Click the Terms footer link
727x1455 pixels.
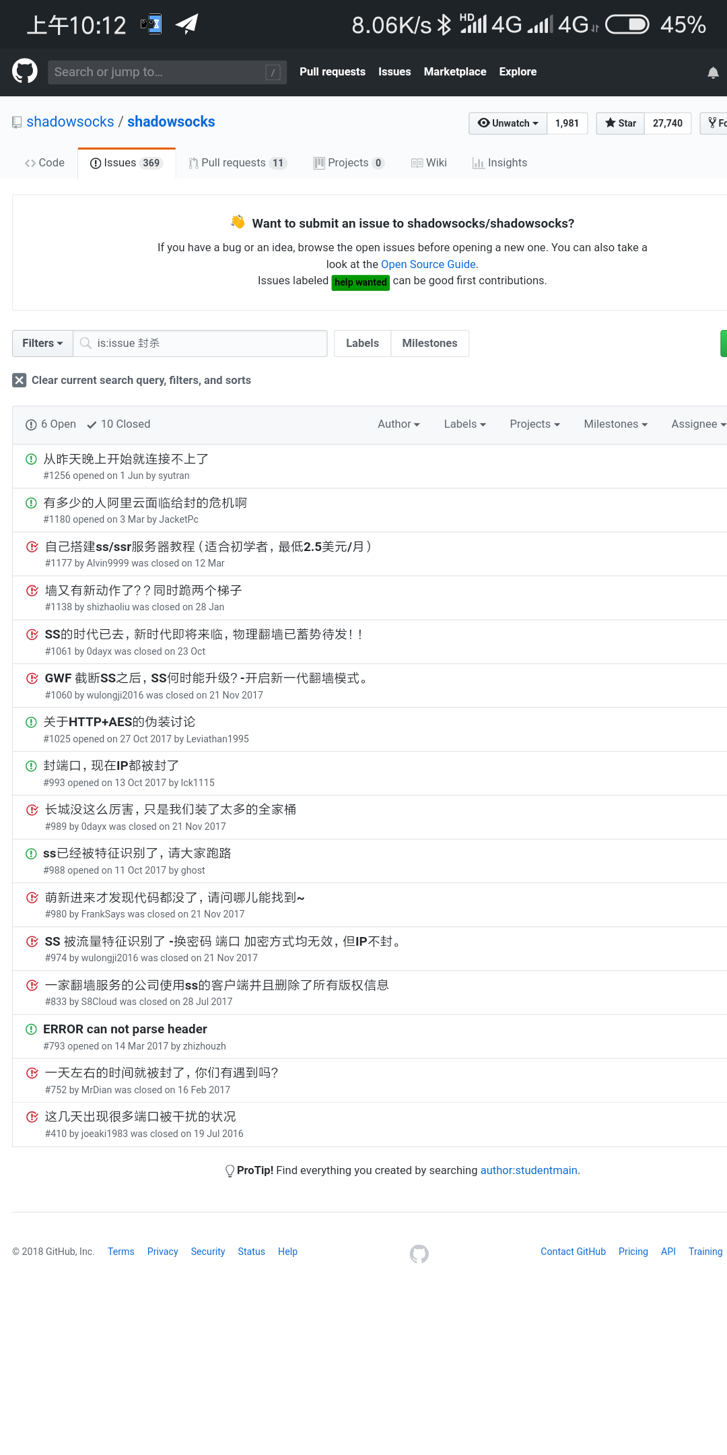[121, 1252]
